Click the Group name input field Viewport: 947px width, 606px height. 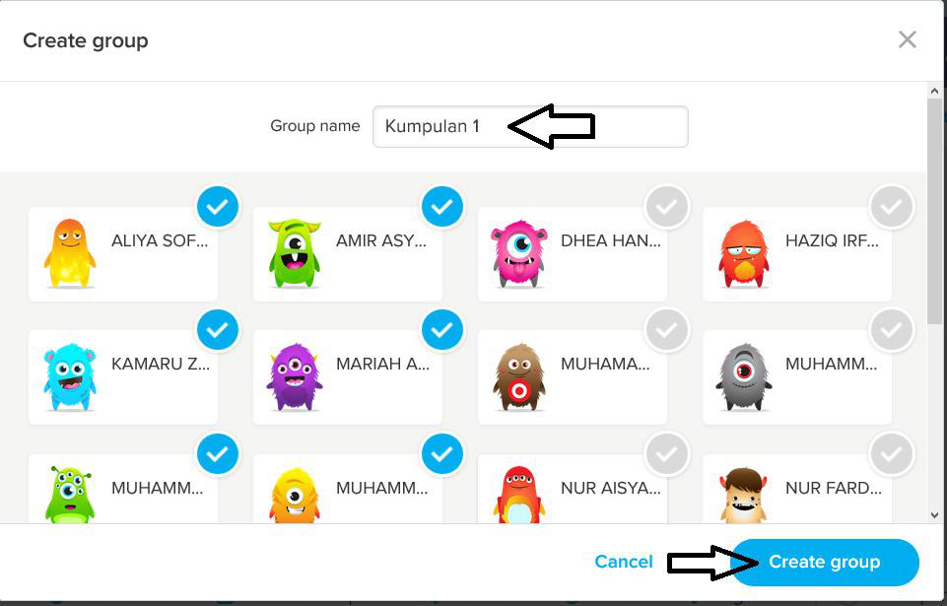pos(530,126)
